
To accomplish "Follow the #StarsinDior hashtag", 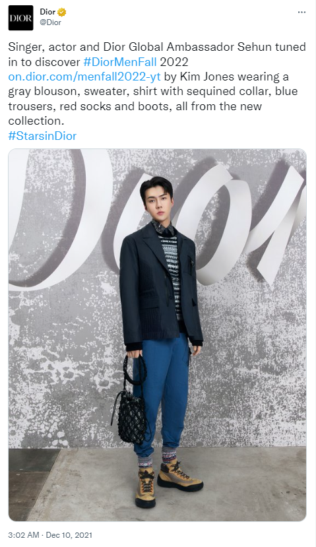I will tap(42, 136).
